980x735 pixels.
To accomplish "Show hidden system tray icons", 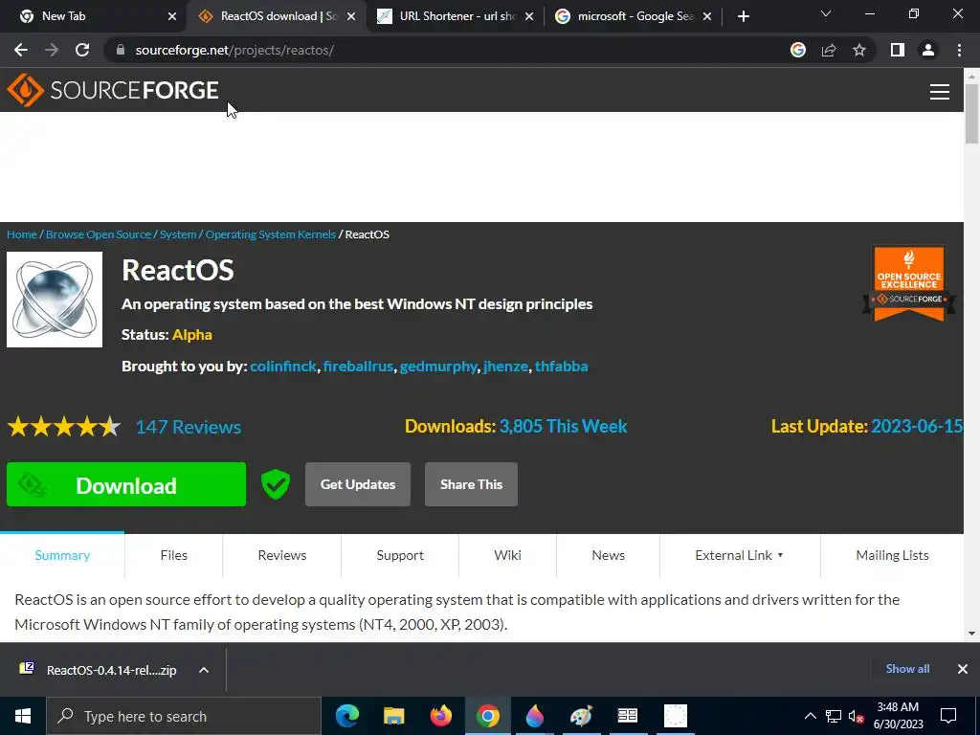I will point(810,716).
